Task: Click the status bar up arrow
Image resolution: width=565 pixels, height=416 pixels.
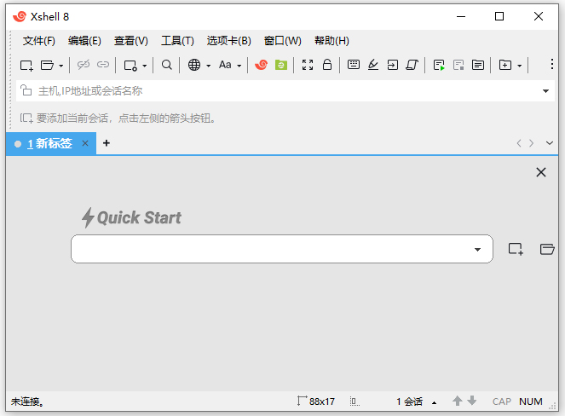Action: click(x=458, y=401)
